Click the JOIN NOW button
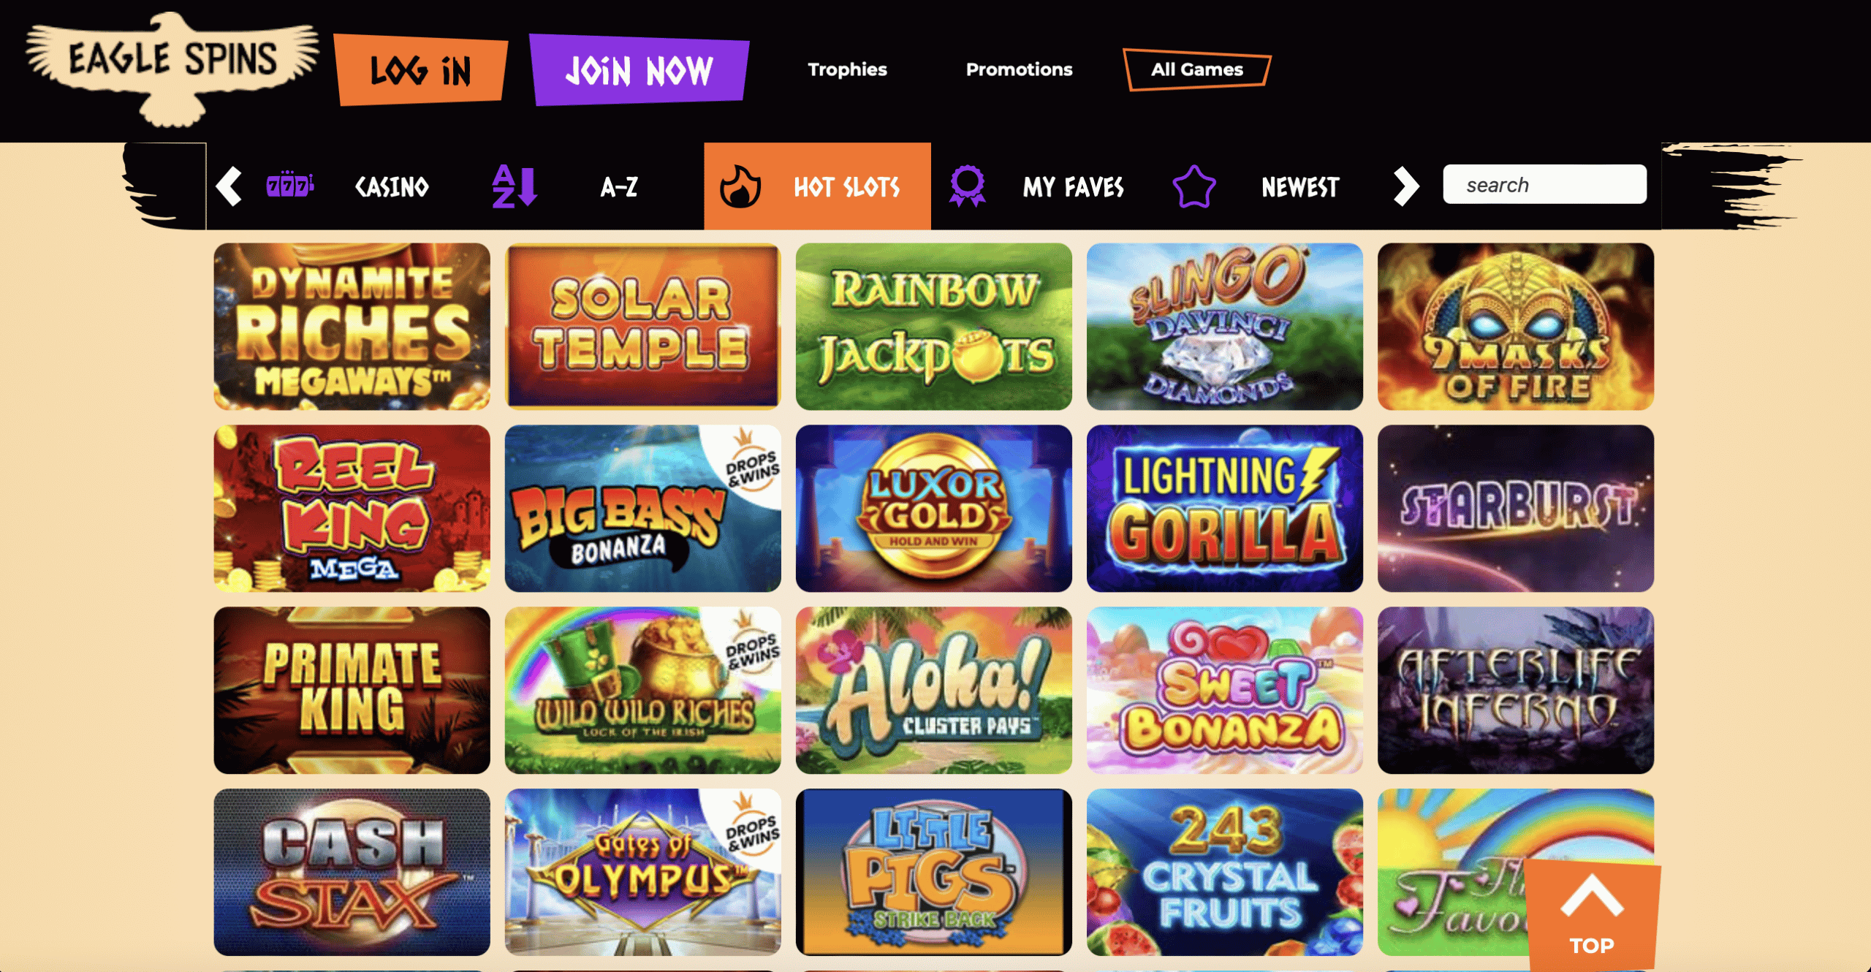1871x972 pixels. click(x=639, y=70)
